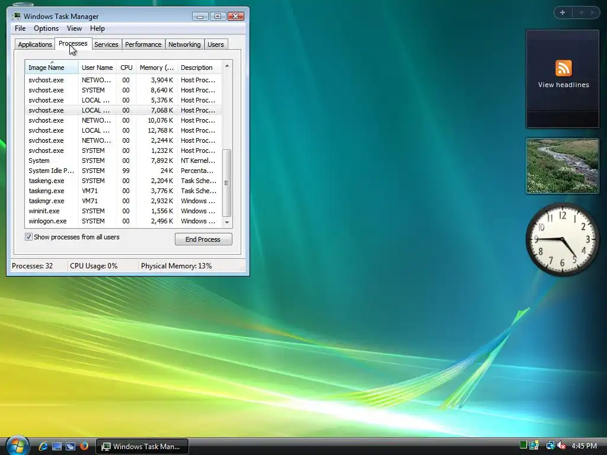Switch to the Performance tab
Screen dimensions: 607x455
[x=143, y=44]
